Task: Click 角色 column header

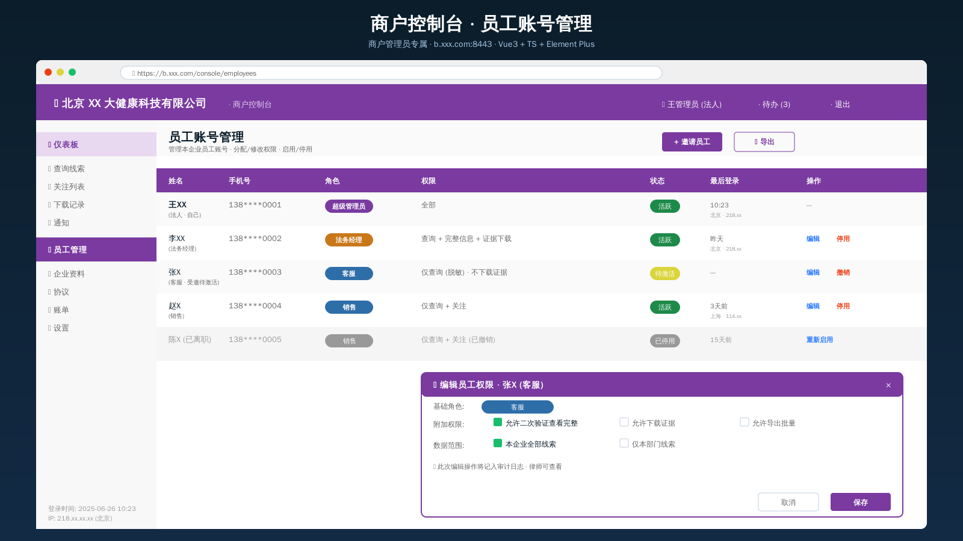Action: tap(332, 181)
